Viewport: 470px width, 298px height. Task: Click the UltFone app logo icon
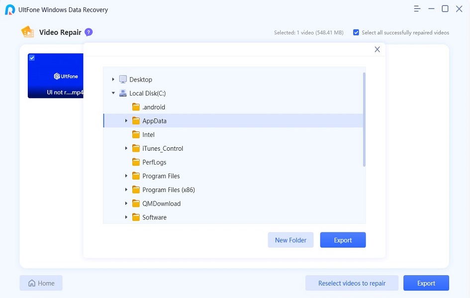[10, 9]
